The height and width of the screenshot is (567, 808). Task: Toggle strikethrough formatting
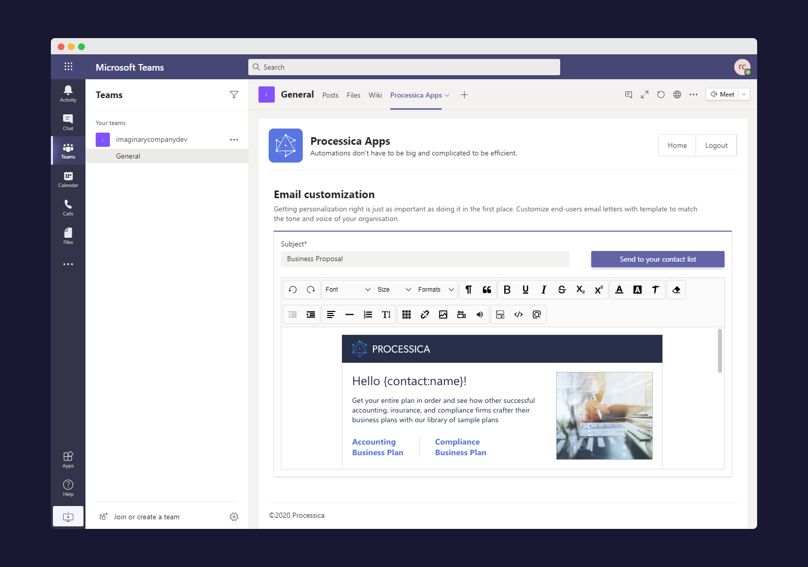(x=562, y=290)
